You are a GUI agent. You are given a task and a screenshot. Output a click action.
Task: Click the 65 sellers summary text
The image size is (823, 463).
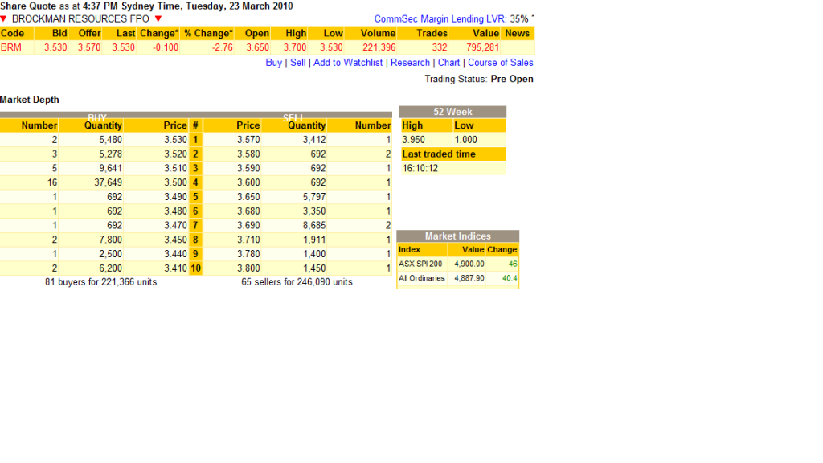[x=297, y=282]
